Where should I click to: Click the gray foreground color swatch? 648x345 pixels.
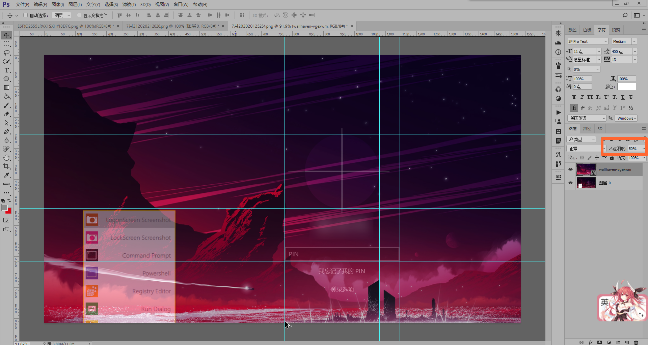pyautogui.click(x=4, y=208)
